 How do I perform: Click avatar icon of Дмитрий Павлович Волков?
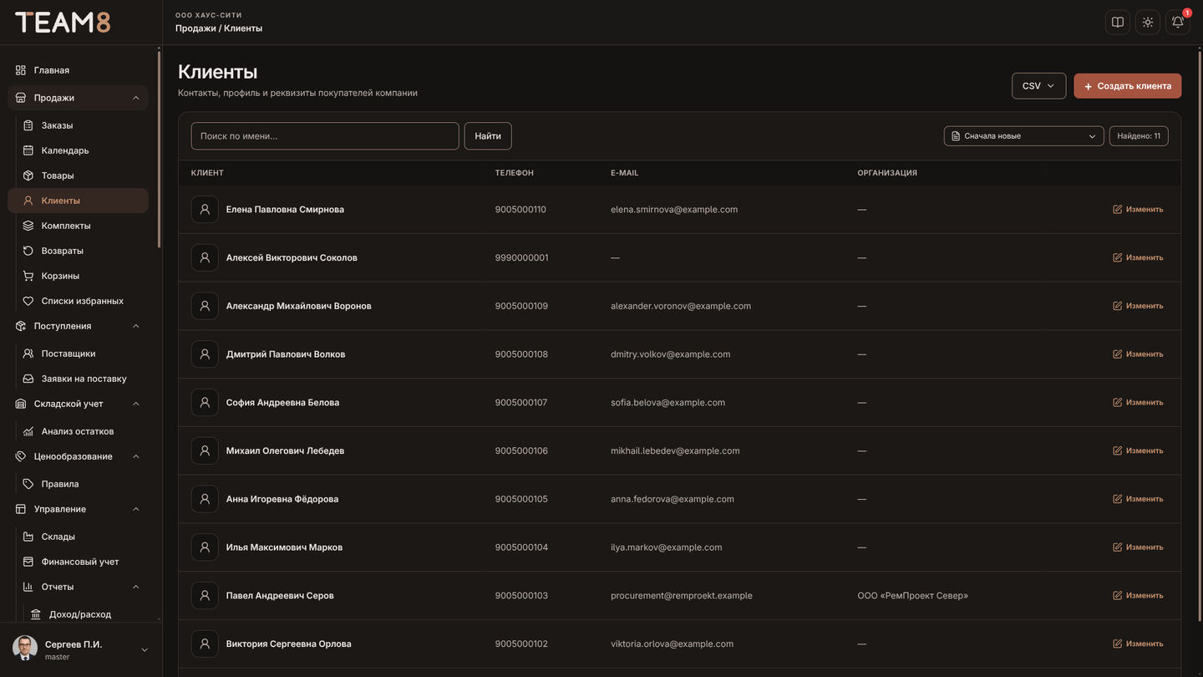[x=205, y=354]
